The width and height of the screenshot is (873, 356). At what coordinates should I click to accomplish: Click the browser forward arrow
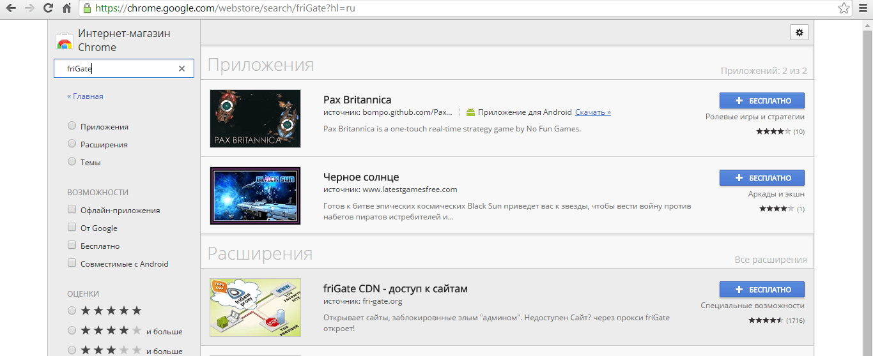point(29,8)
